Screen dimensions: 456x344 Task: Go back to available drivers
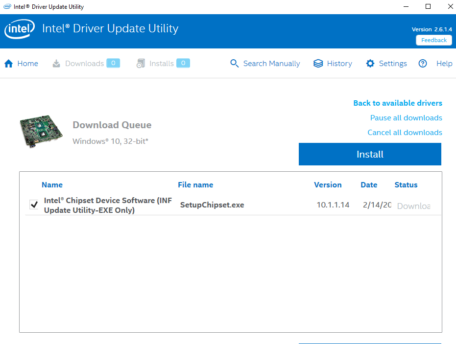pyautogui.click(x=398, y=103)
